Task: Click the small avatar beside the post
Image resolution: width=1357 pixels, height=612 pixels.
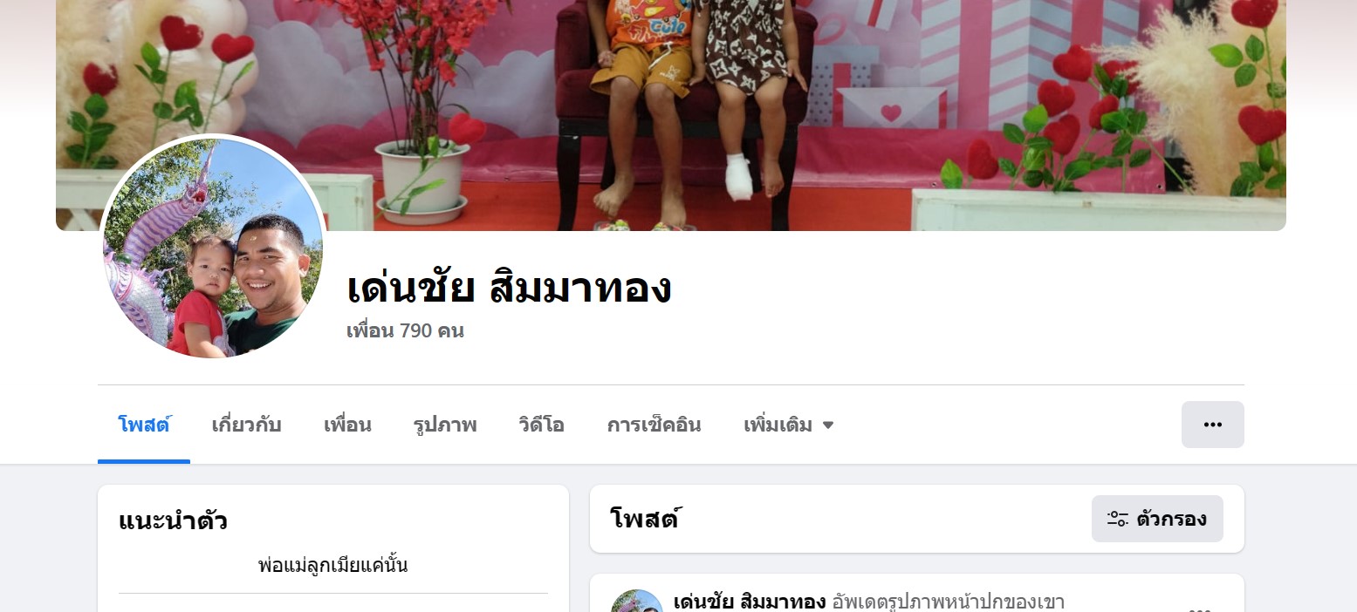Action: click(636, 603)
